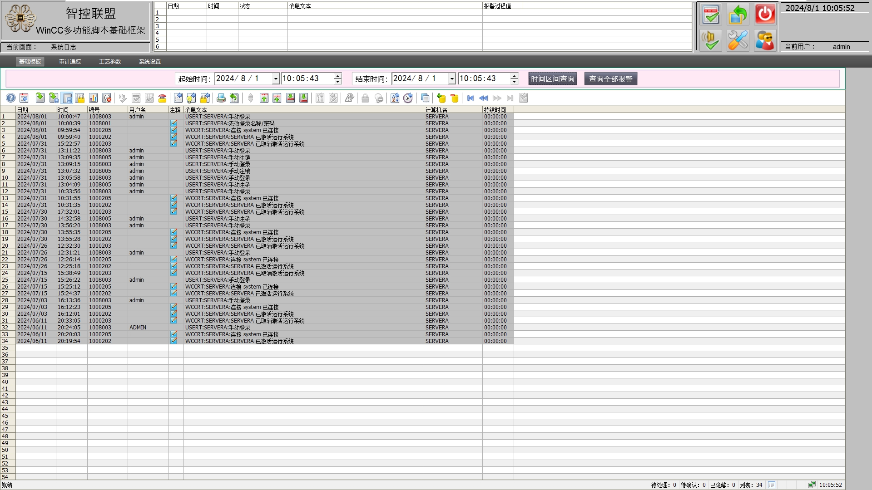Click the 时间区间查询 button
This screenshot has height=490, width=872.
click(552, 79)
